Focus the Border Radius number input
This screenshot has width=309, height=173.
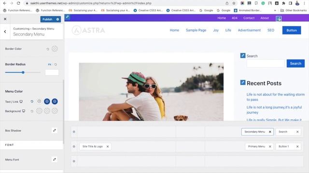(x=52, y=73)
